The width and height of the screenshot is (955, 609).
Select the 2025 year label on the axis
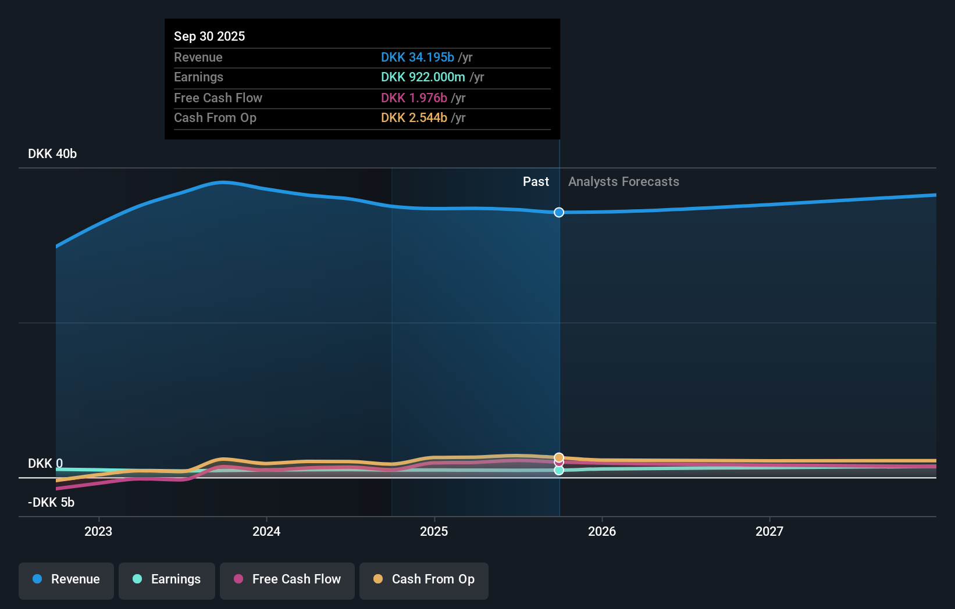[434, 531]
